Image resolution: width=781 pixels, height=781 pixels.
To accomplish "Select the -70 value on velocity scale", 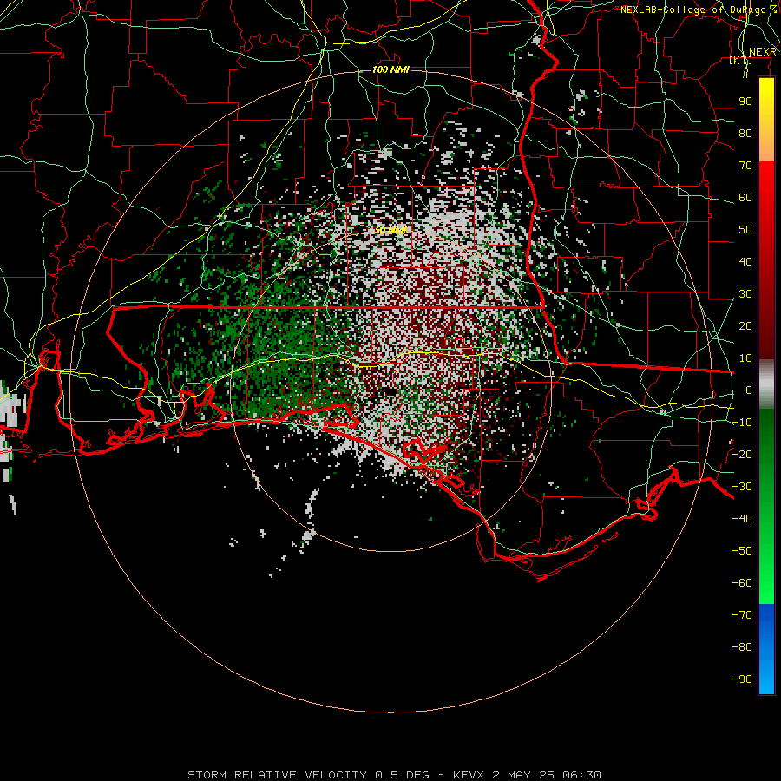I will (742, 615).
